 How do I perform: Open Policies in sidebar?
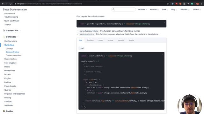[8, 82]
